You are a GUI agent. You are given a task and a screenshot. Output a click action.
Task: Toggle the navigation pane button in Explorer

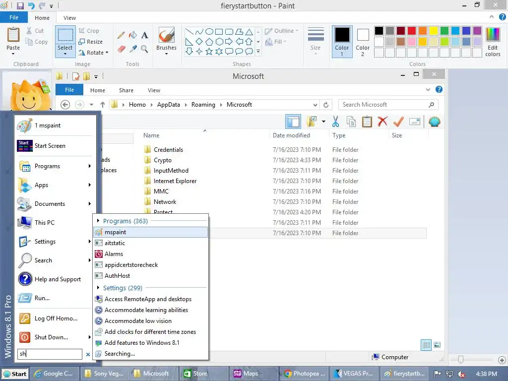coord(293,122)
